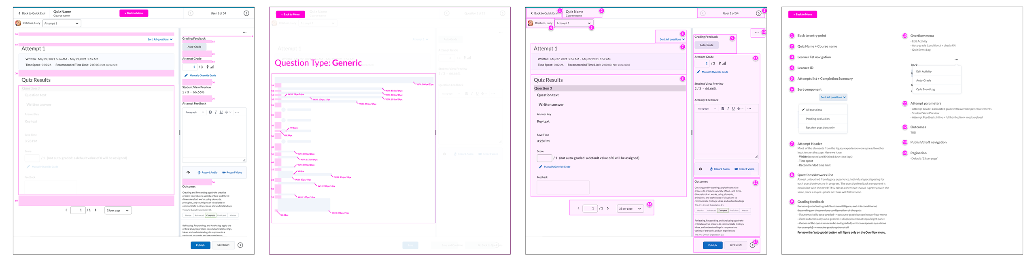Choose checked 'All questions' sort option
Image resolution: width=1036 pixels, height=264 pixels.
pos(813,110)
